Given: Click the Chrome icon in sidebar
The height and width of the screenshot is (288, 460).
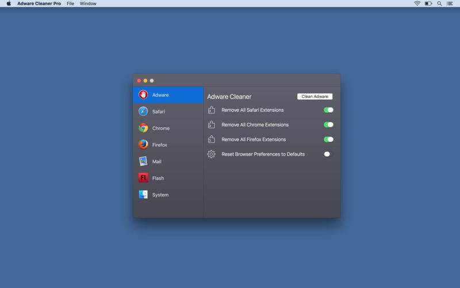Looking at the screenshot, I should [x=143, y=128].
